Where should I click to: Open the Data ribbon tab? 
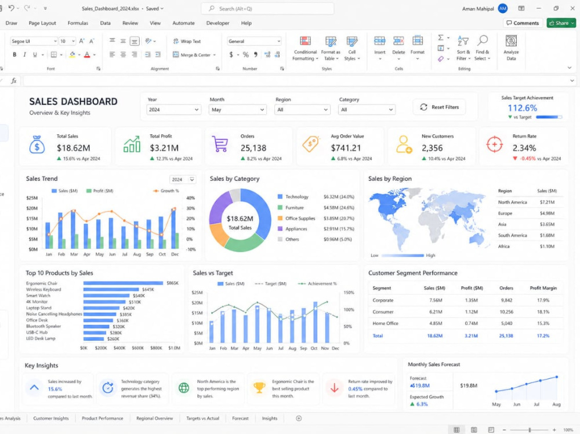[105, 23]
